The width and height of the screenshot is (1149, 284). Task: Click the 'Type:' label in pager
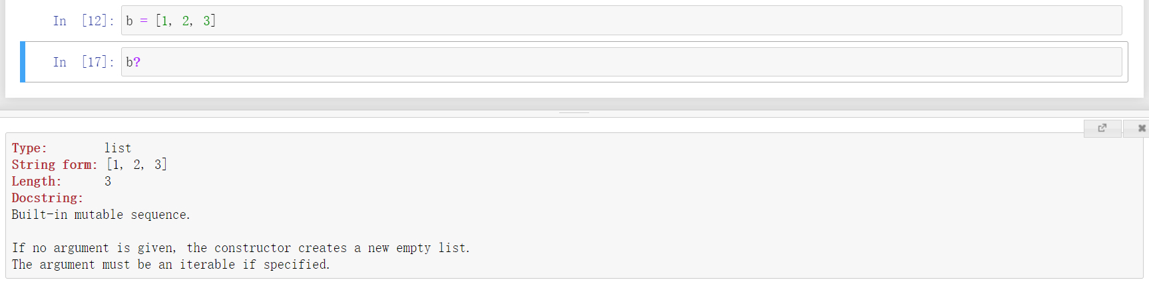pos(29,148)
